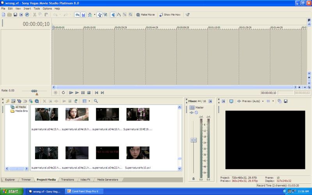
Task: Select the selection edit tool
Action: coord(125,14)
